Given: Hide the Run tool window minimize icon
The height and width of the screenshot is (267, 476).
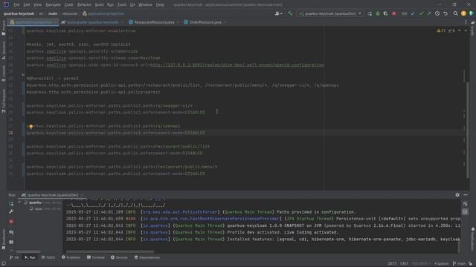Looking at the screenshot, I should [x=466, y=195].
